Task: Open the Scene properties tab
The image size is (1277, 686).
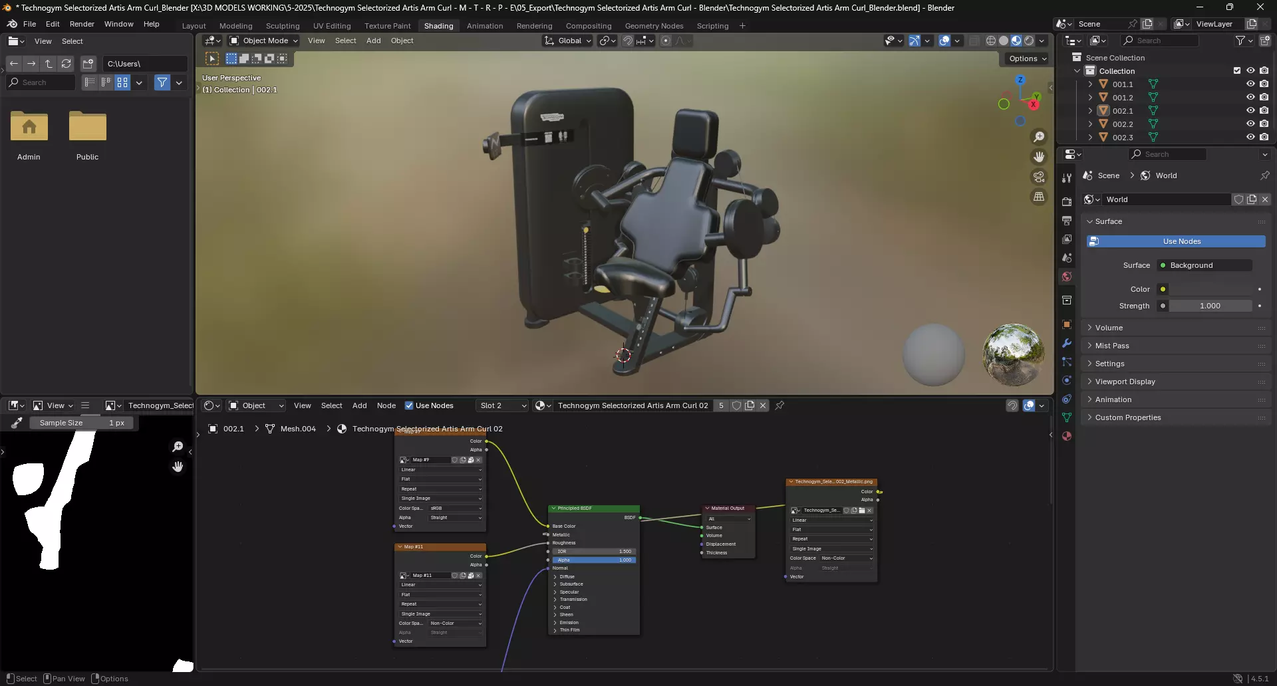Action: pyautogui.click(x=1067, y=258)
